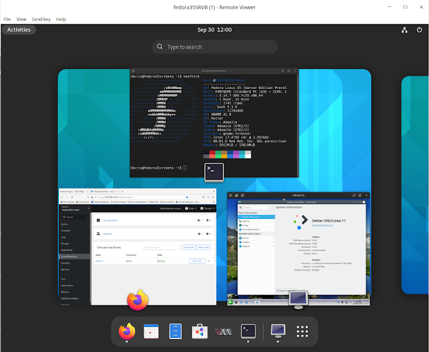The image size is (429, 352).
Task: Open the hamburger menu in the terminal header bar
Action: (289, 71)
